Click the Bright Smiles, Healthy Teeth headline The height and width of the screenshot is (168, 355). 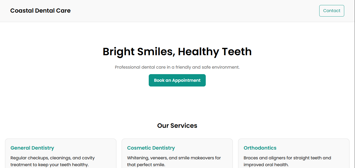[x=177, y=52]
